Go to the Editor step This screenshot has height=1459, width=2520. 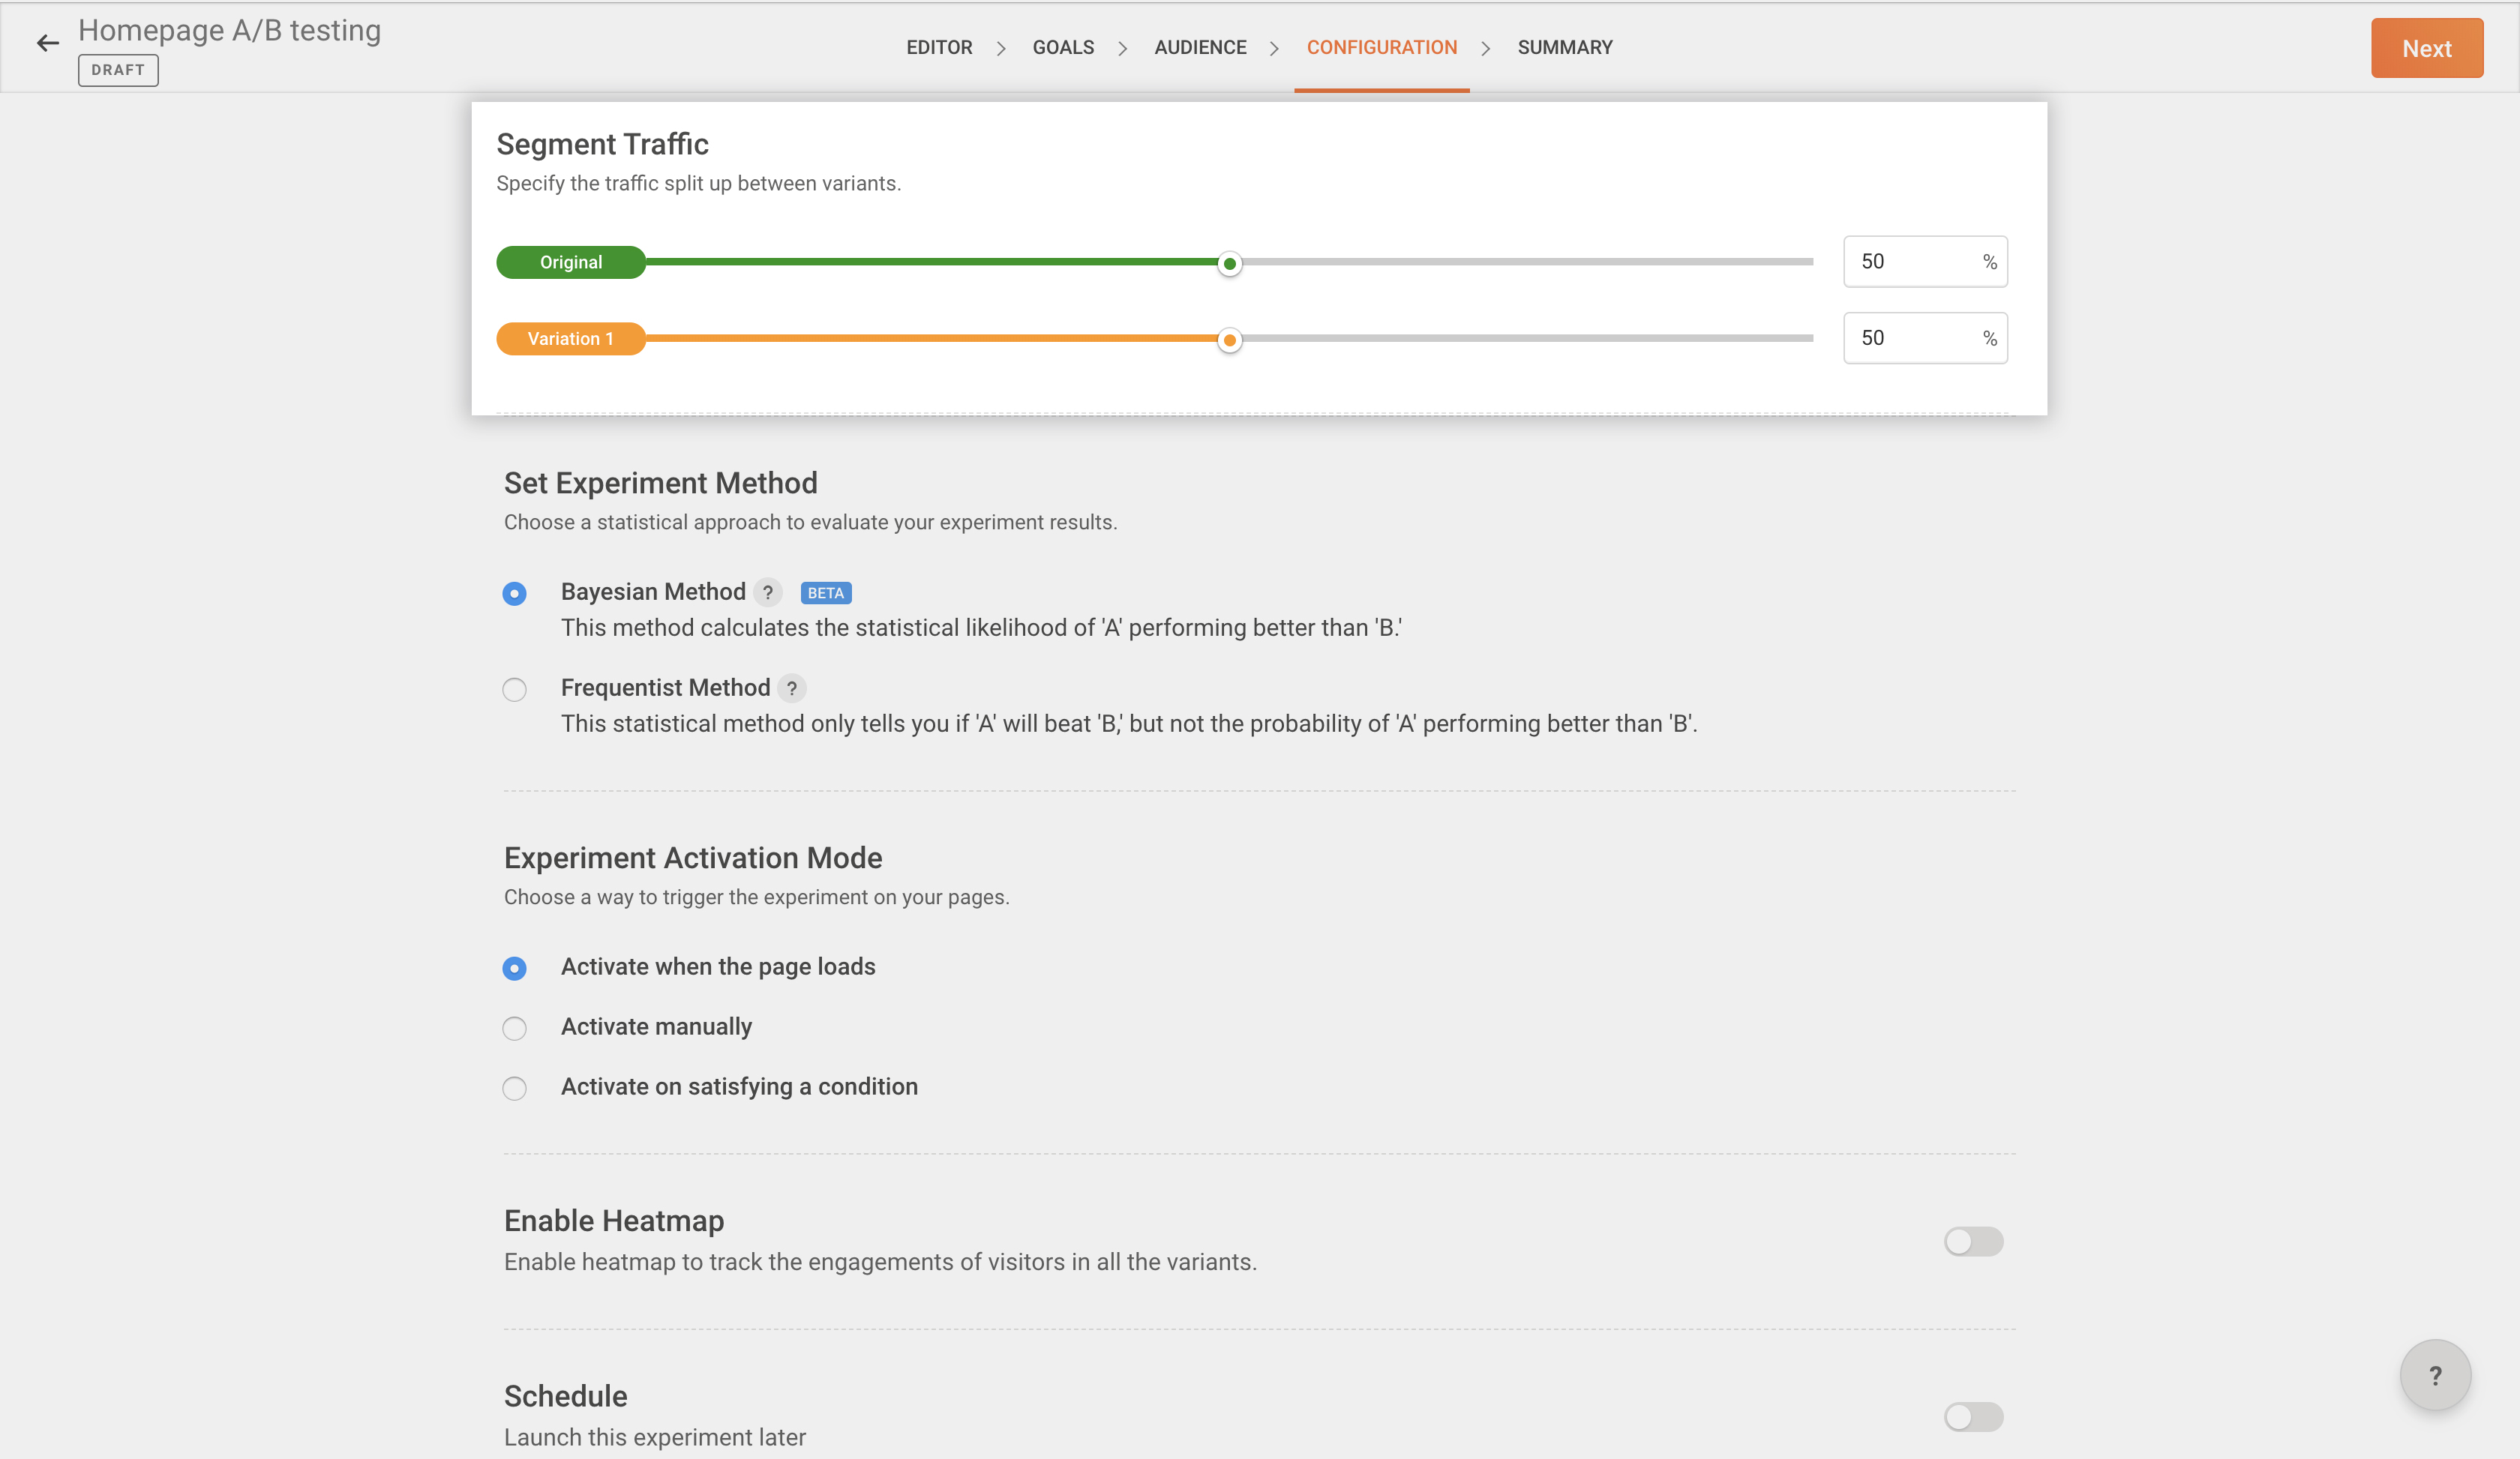939,47
